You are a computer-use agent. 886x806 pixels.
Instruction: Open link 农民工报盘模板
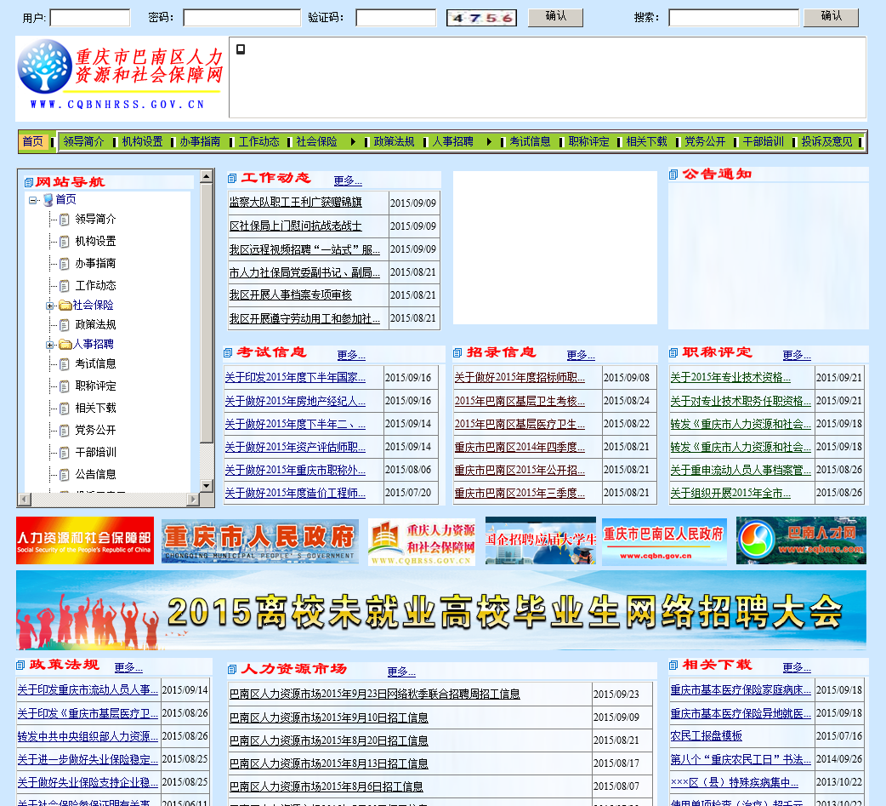point(707,736)
